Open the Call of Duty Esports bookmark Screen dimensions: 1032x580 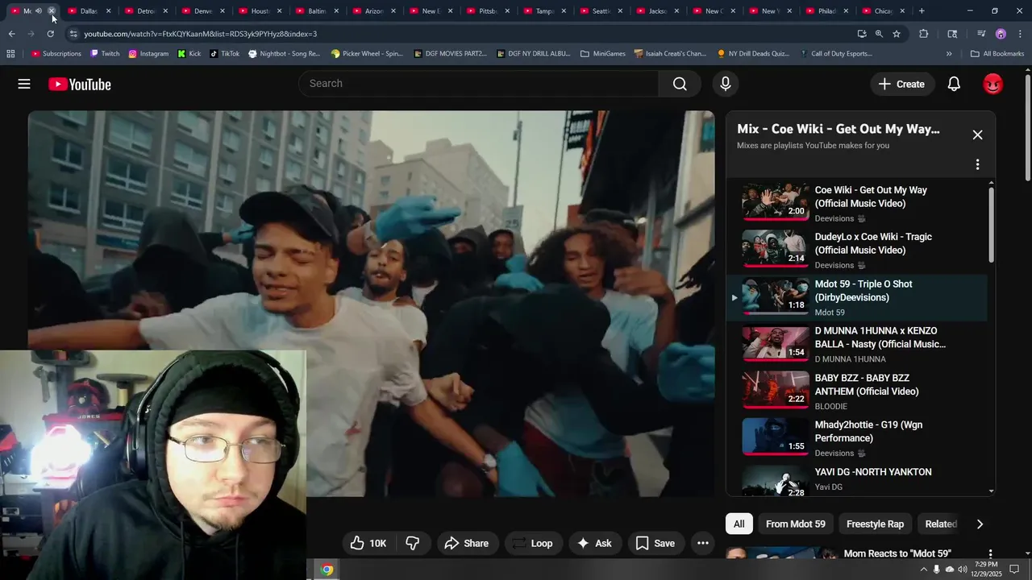[836, 54]
